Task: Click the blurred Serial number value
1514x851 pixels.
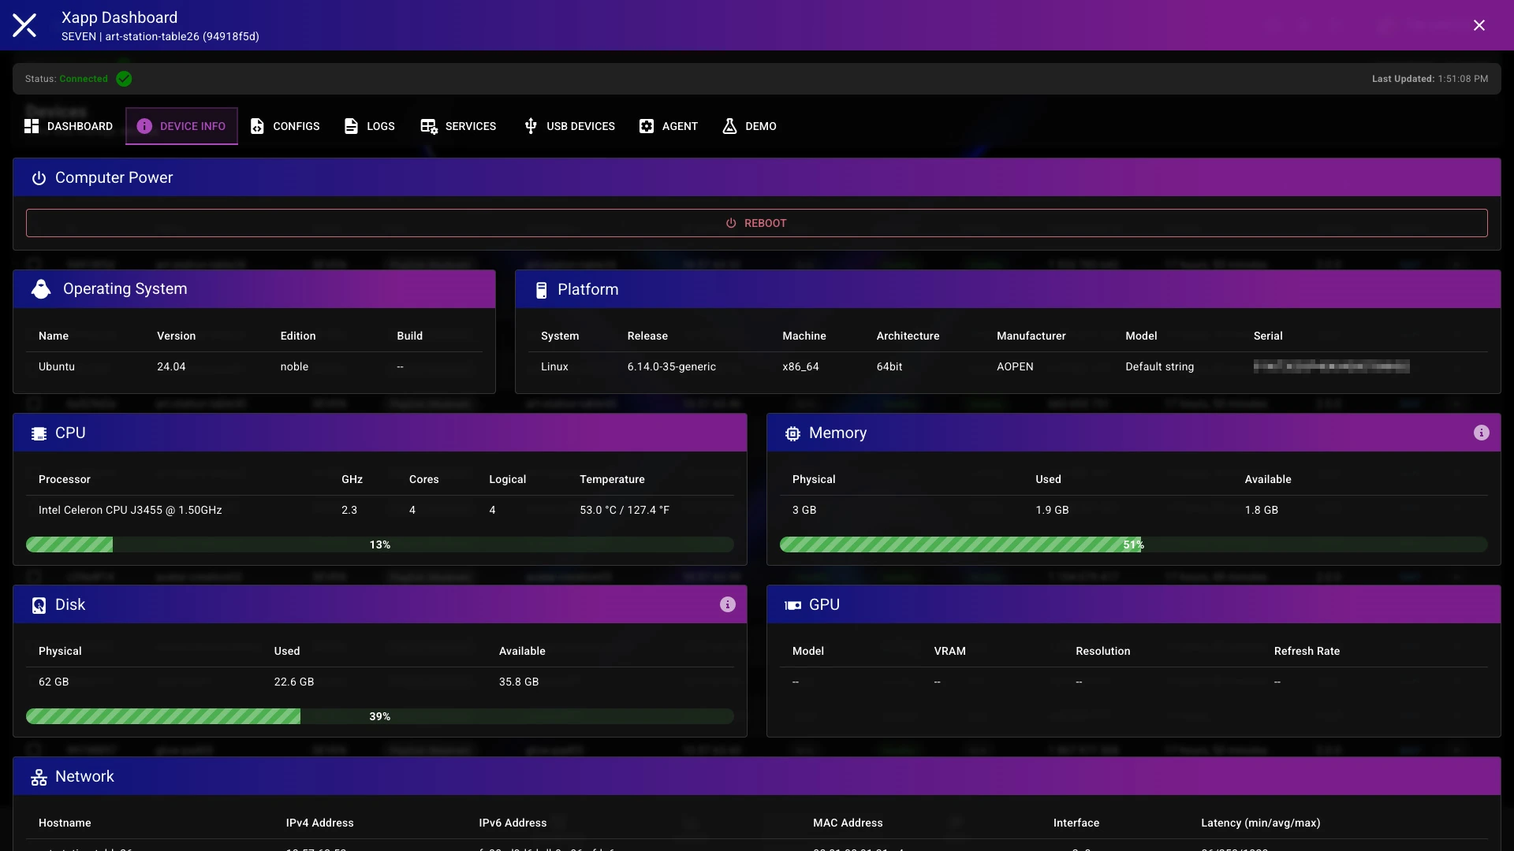Action: pyautogui.click(x=1331, y=366)
